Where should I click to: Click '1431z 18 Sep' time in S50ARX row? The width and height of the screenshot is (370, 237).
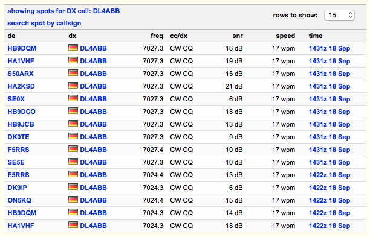[x=329, y=74]
